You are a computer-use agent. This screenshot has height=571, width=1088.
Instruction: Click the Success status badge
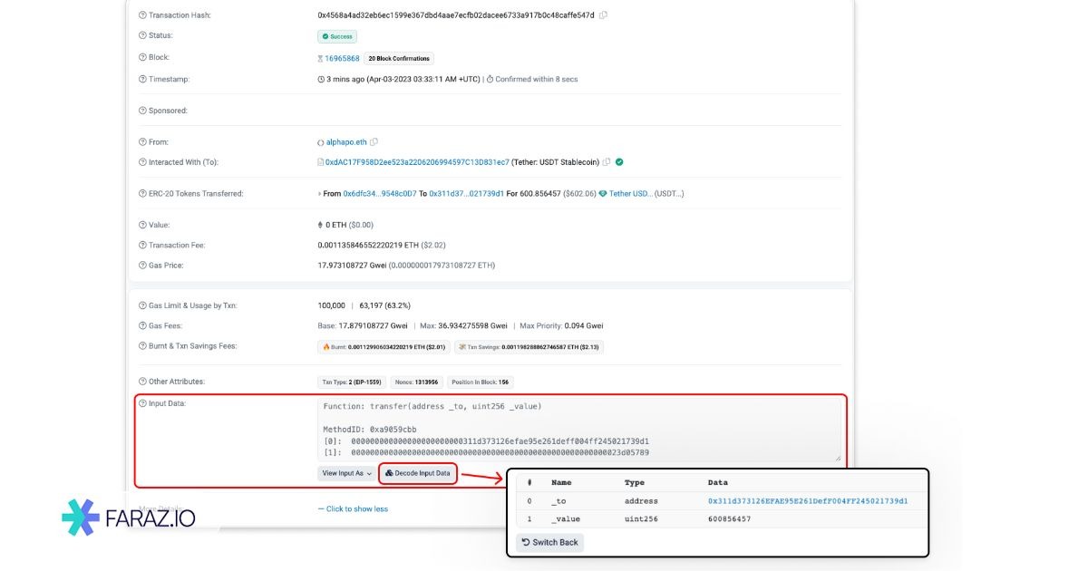[x=335, y=36]
